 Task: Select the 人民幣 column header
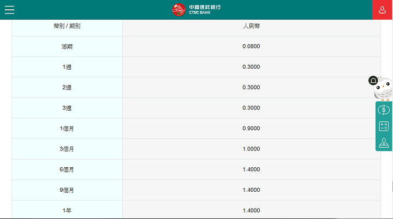click(252, 26)
